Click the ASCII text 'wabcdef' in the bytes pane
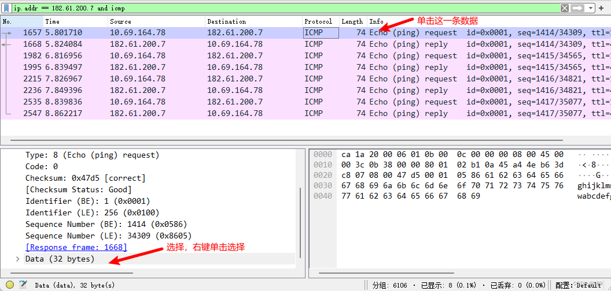This screenshot has width=611, height=291. [x=594, y=196]
